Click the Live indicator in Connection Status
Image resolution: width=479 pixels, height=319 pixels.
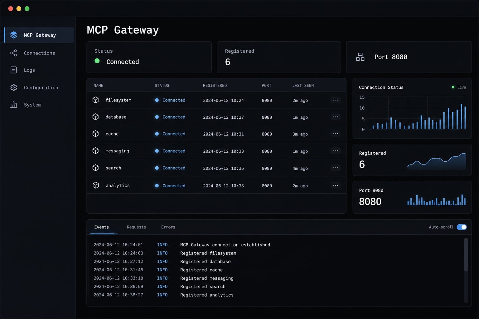tap(459, 87)
